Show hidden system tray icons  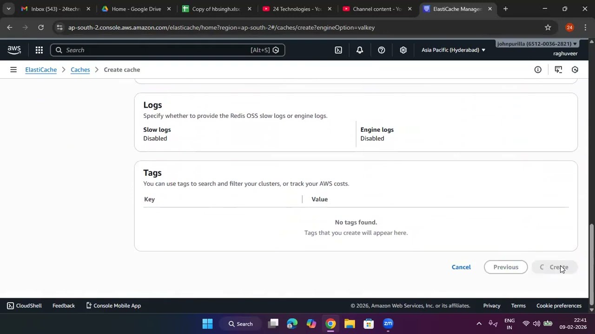point(479,324)
